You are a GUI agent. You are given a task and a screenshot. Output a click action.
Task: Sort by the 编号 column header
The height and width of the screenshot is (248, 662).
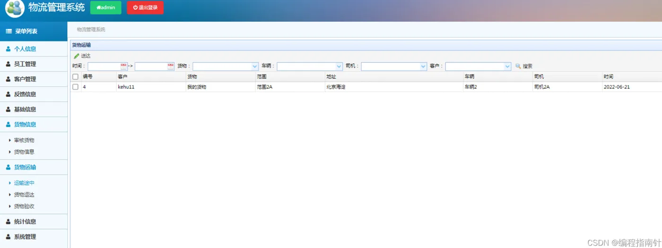point(99,77)
